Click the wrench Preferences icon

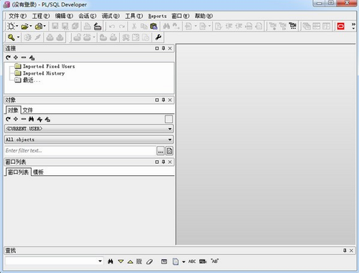158,37
